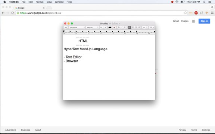The image size is (215, 134).
Task: Click the Thu 1:03 PM clock
Action: click(193, 2)
